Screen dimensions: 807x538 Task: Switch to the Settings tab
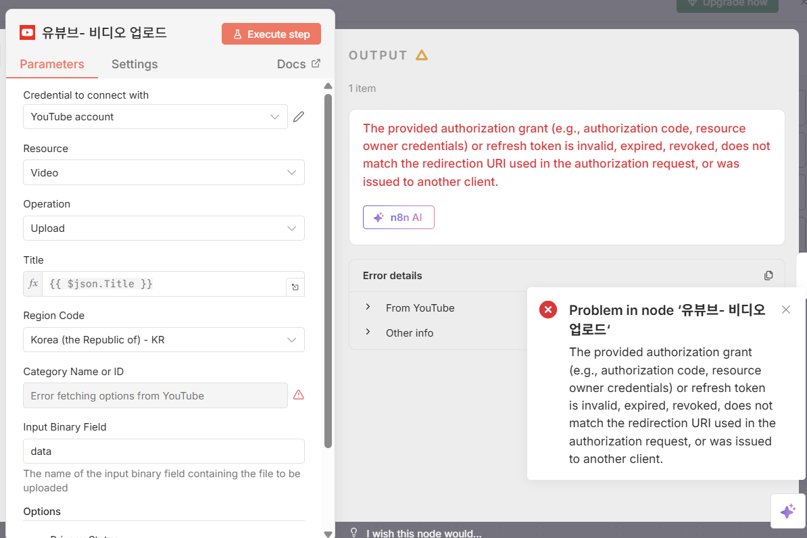134,64
